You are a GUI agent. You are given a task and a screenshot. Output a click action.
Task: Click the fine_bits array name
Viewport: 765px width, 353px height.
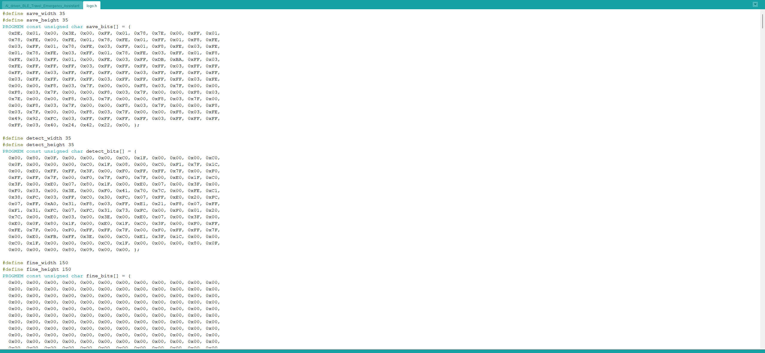coord(100,276)
